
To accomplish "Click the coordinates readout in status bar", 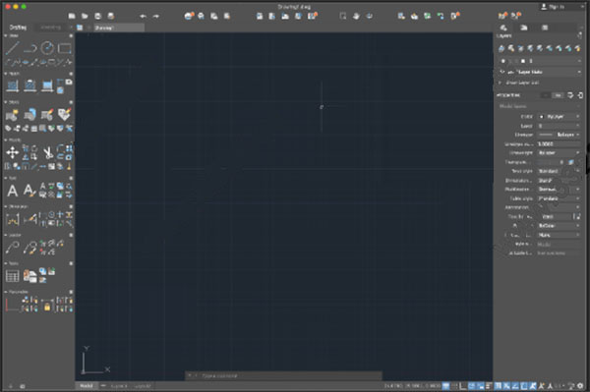I will pos(412,385).
